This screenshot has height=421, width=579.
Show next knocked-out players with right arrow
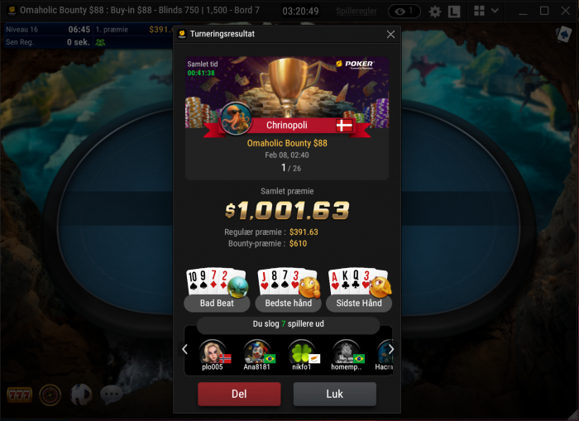pyautogui.click(x=391, y=349)
